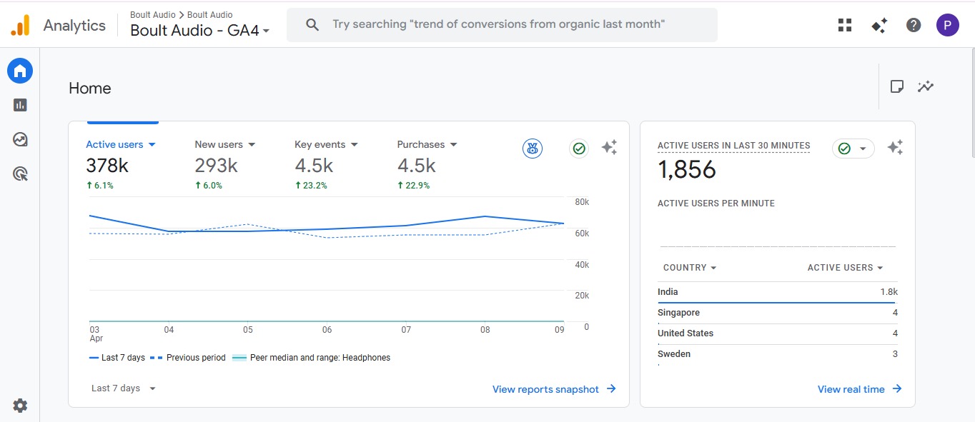Open the insights trend icon beside Home
Viewport: 975px width, 422px height.
[x=926, y=86]
